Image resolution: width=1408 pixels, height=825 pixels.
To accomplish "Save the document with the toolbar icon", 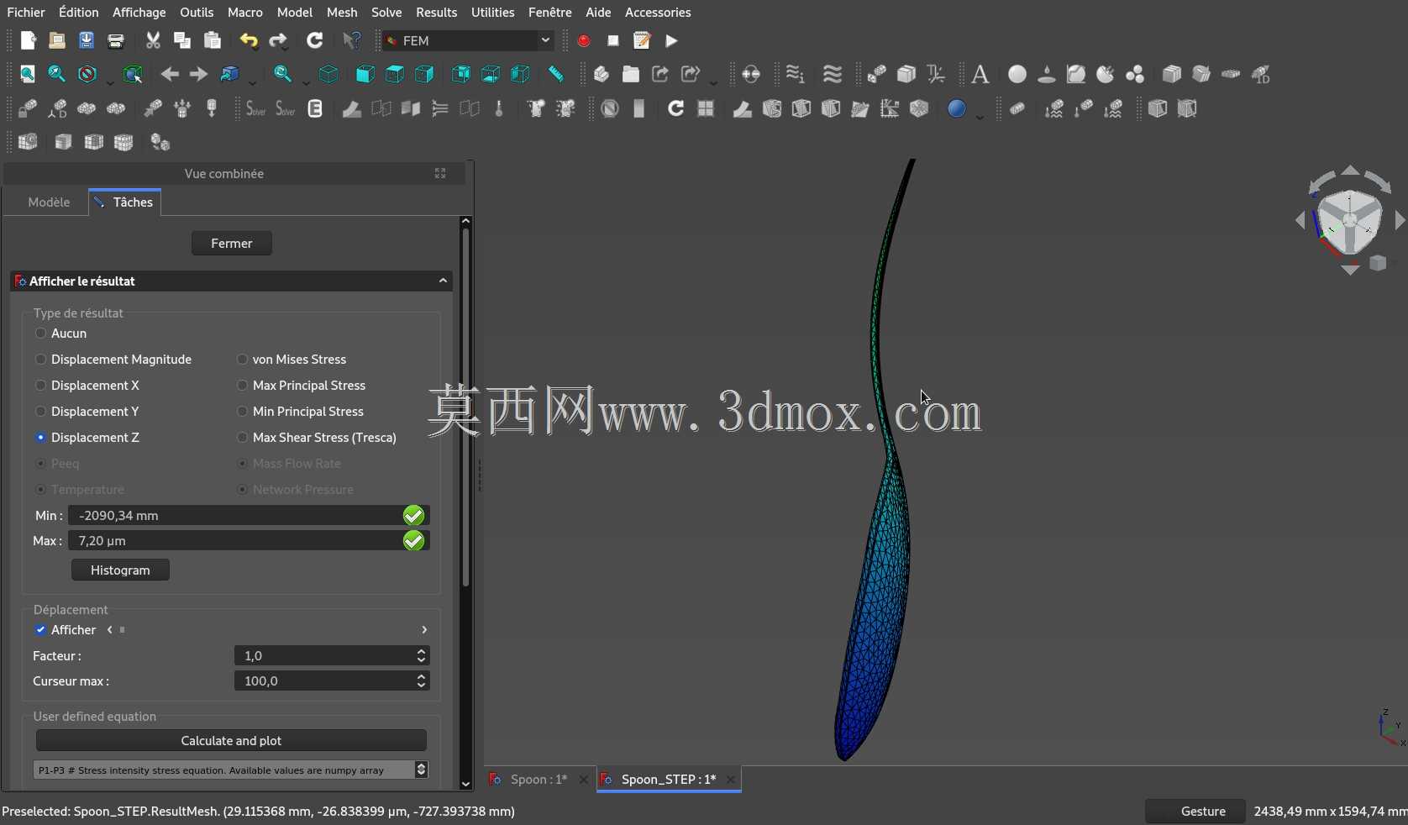I will click(x=86, y=40).
